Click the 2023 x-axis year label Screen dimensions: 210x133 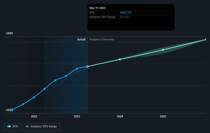pos(77,116)
